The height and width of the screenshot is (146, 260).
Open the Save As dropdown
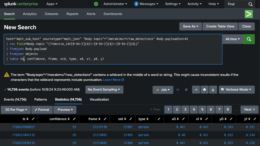coord(191,26)
